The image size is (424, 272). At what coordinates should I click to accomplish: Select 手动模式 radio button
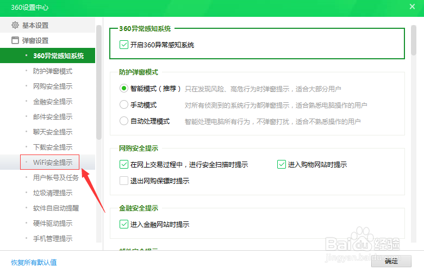(124, 104)
